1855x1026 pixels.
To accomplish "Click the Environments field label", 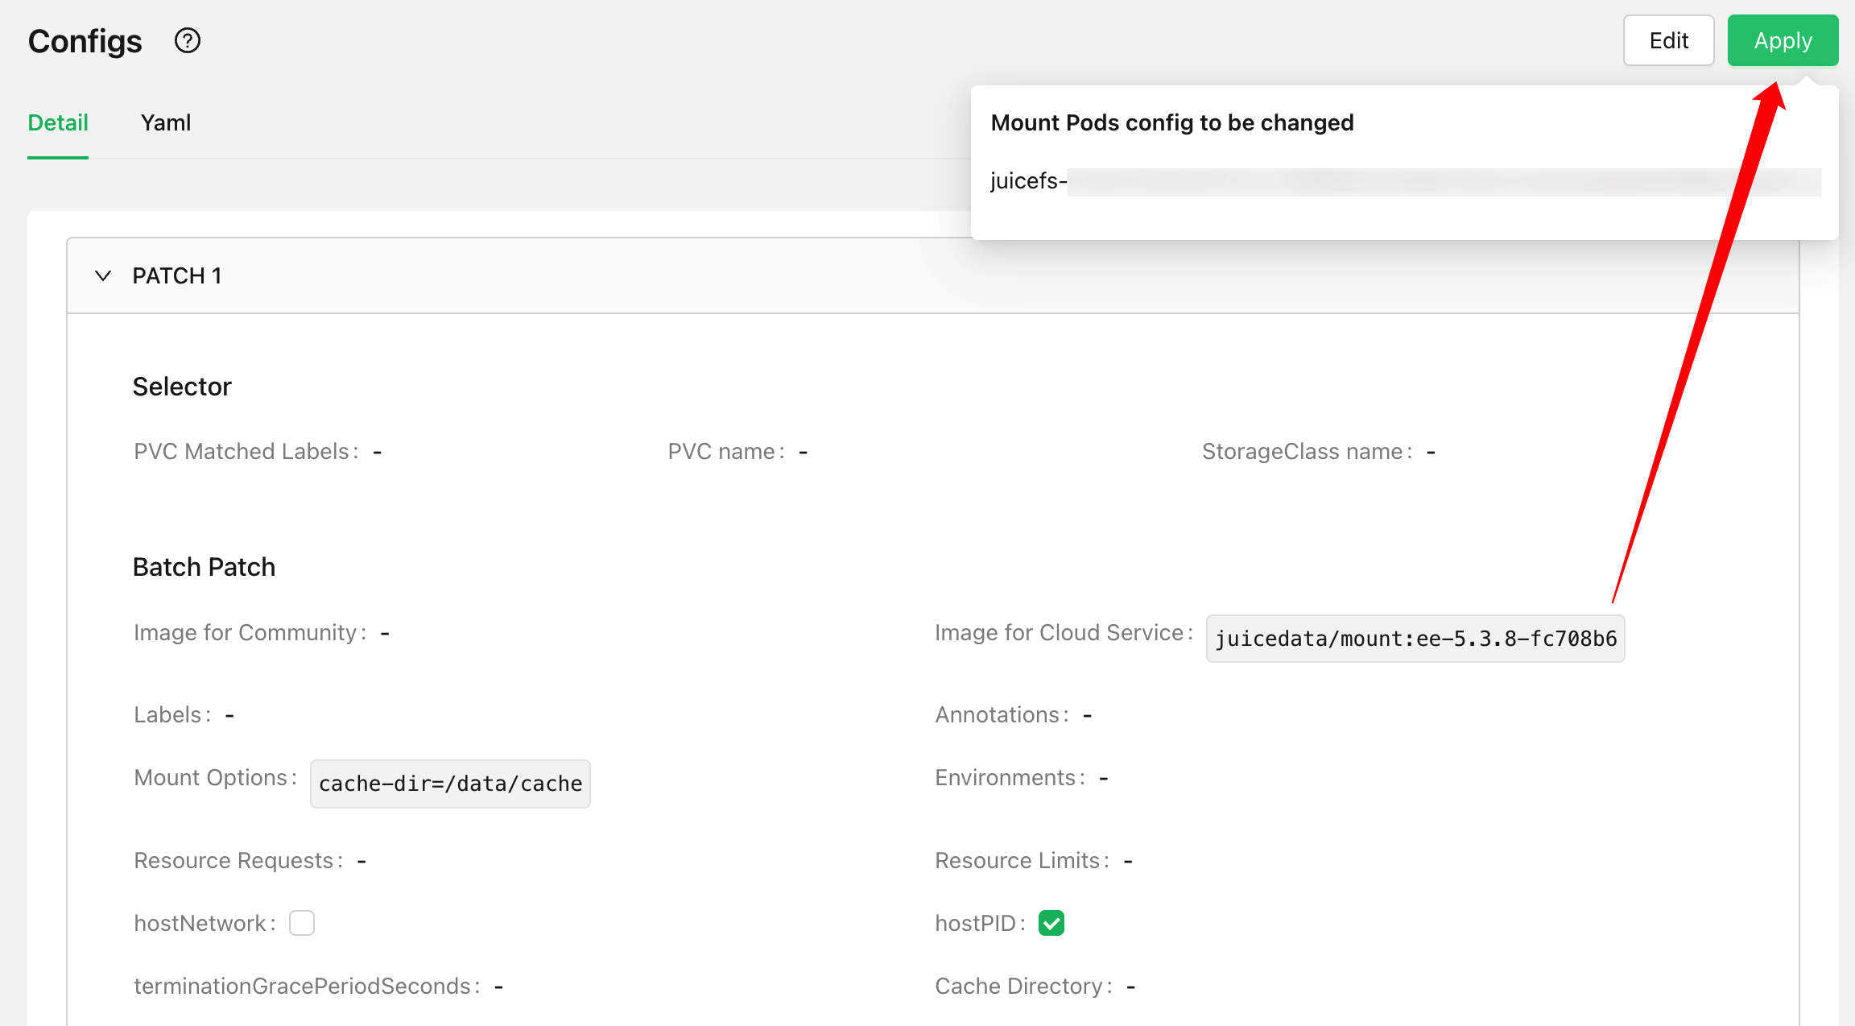I will (1010, 777).
